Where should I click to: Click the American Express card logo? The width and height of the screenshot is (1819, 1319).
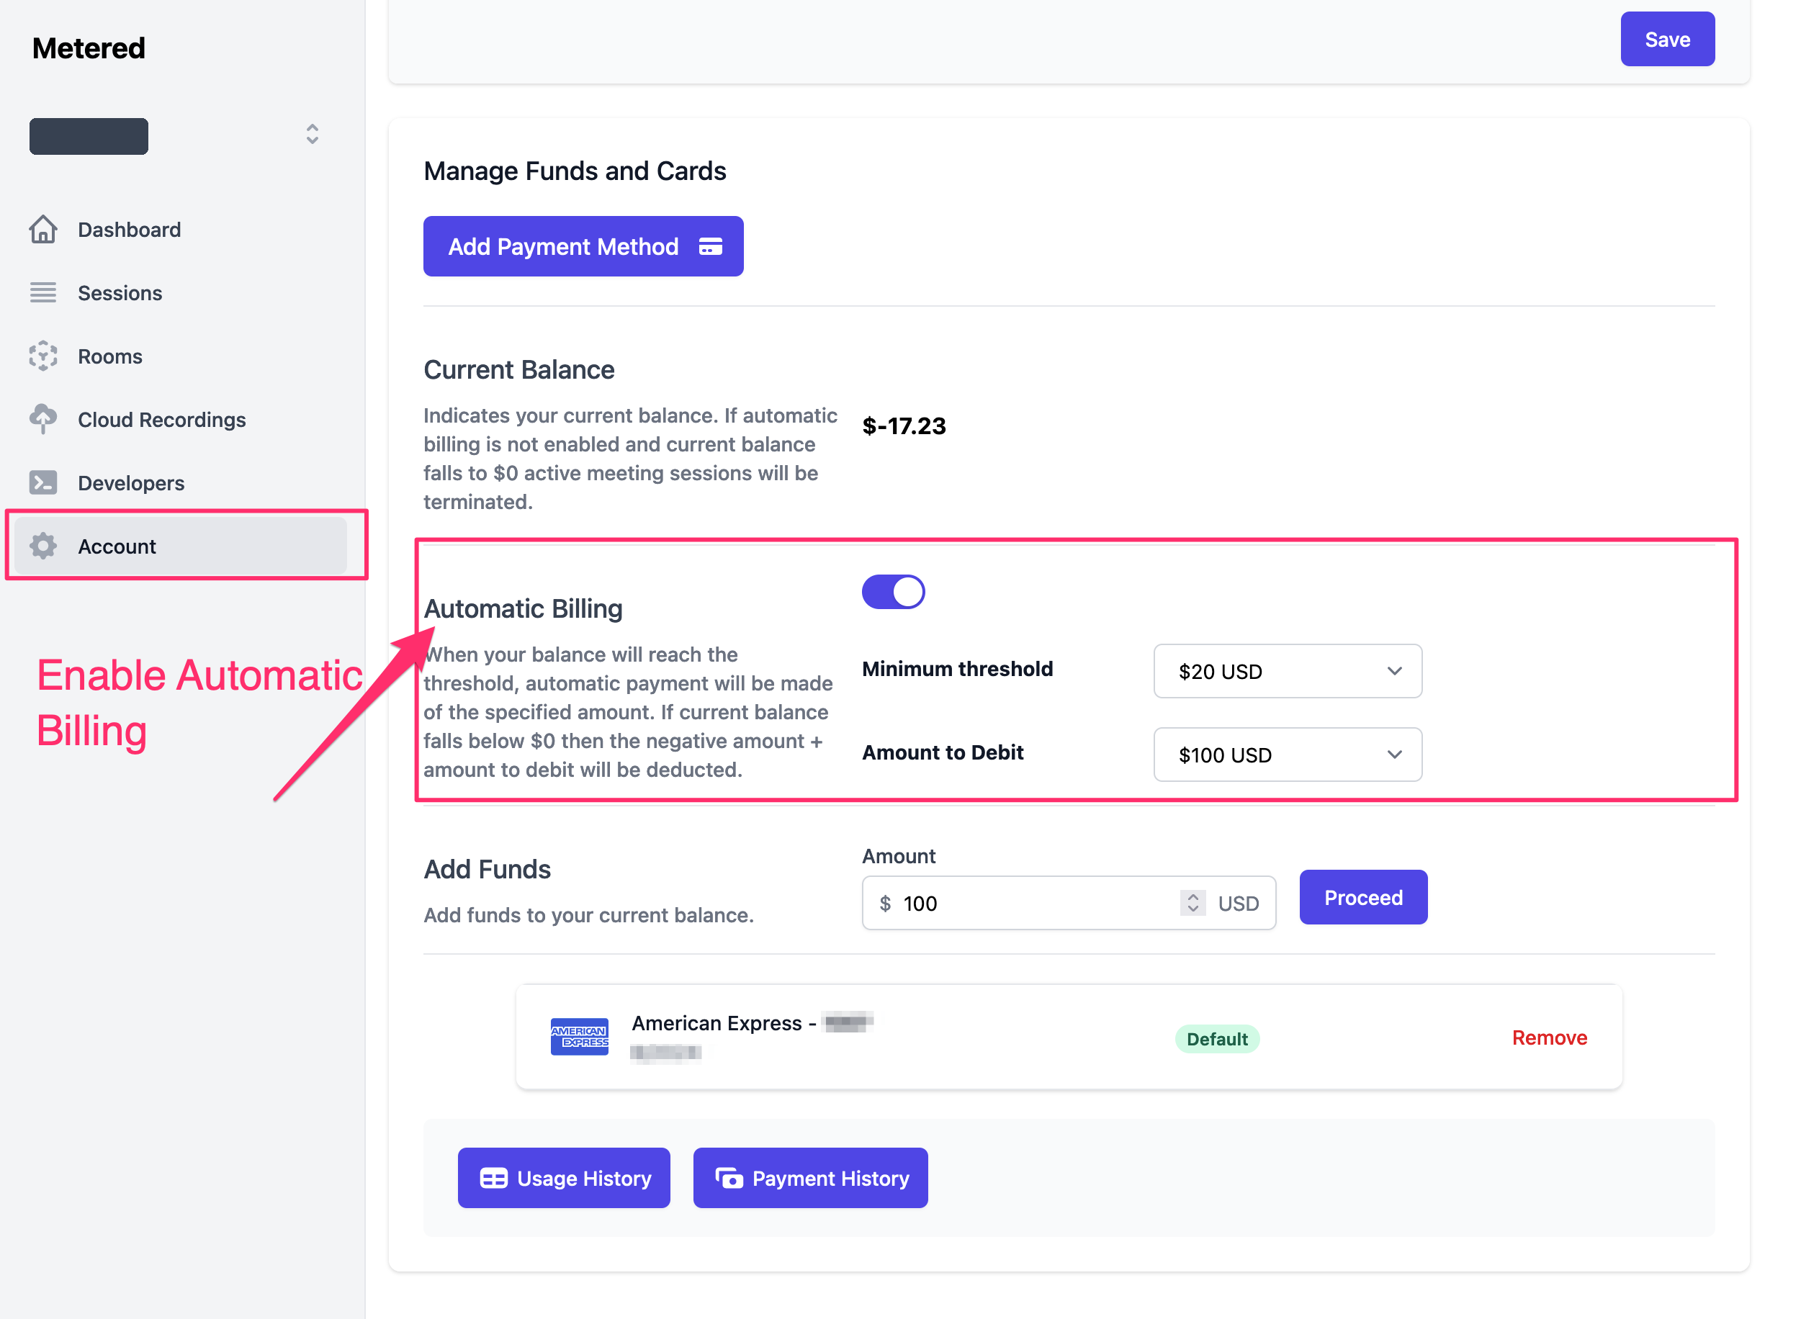pos(579,1037)
